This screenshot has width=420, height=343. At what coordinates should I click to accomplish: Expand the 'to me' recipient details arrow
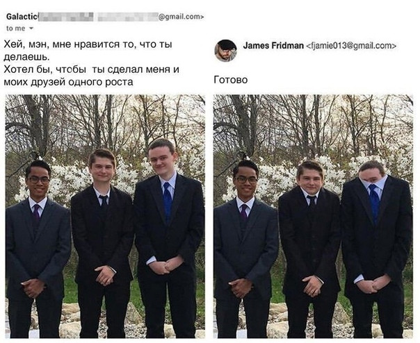click(x=31, y=28)
